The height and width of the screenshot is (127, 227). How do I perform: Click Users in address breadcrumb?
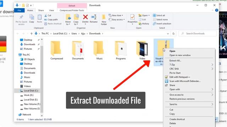[x=74, y=34]
